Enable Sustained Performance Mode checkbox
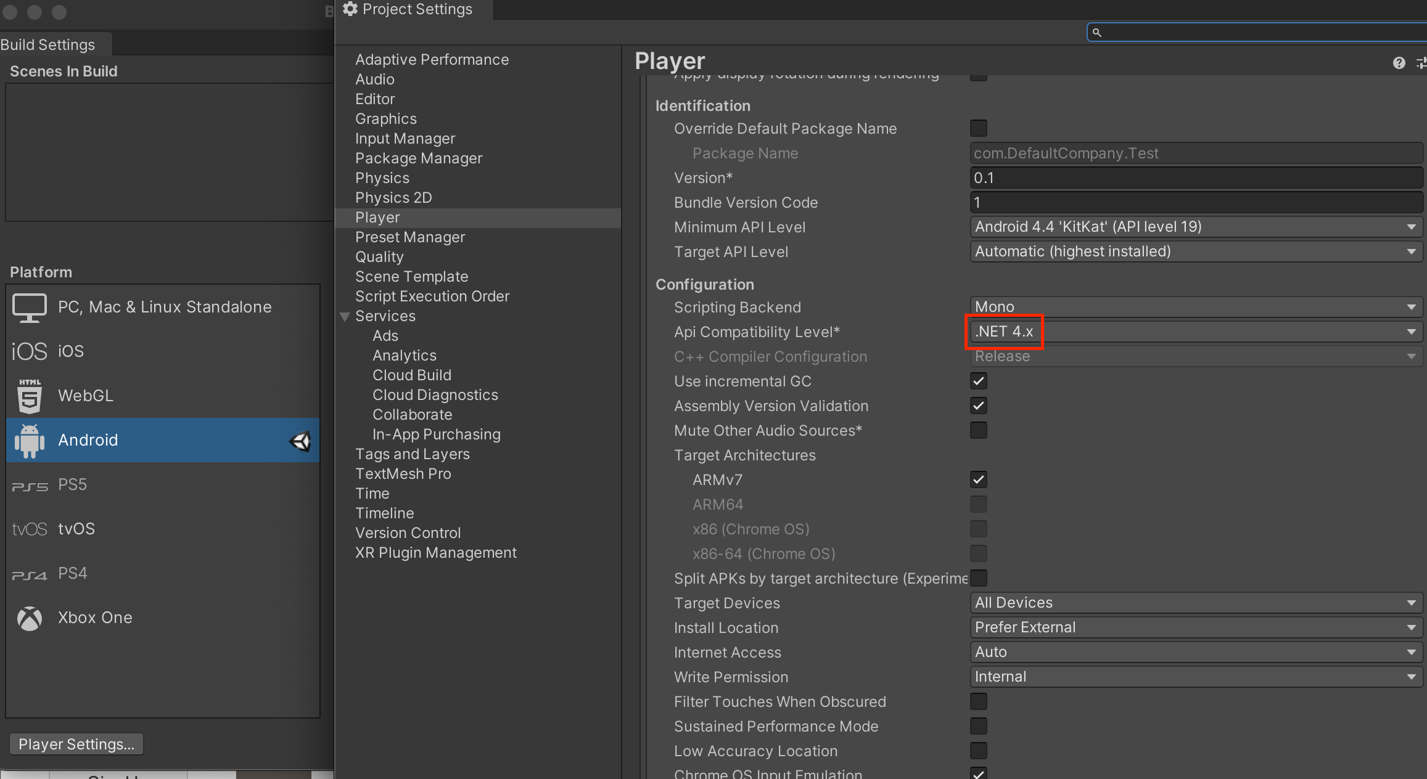1427x779 pixels. pos(978,726)
